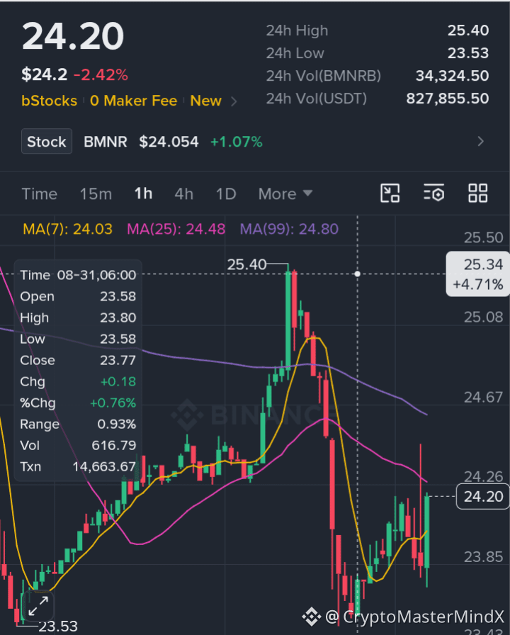Image resolution: width=510 pixels, height=635 pixels.
Task: Tap the large 24.20 last price
Action: pos(73,36)
